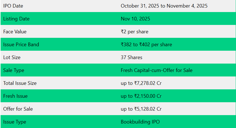This screenshot has height=128, width=236.
Task: Select the up to ₹2,150.00 Cr value
Action: pos(141,96)
